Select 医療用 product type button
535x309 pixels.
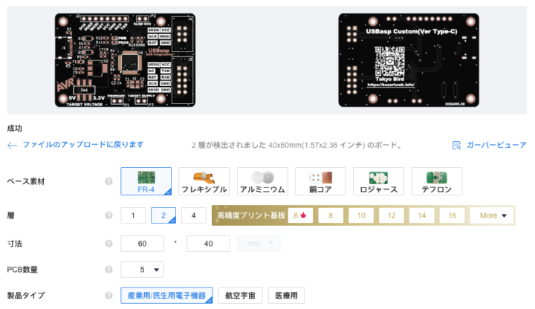286,296
